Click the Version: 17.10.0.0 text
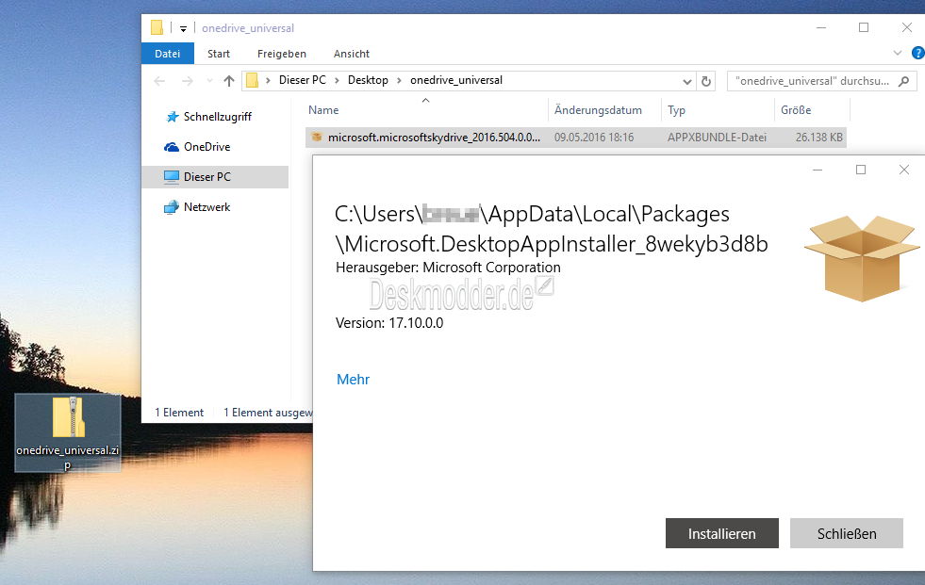 coord(389,323)
